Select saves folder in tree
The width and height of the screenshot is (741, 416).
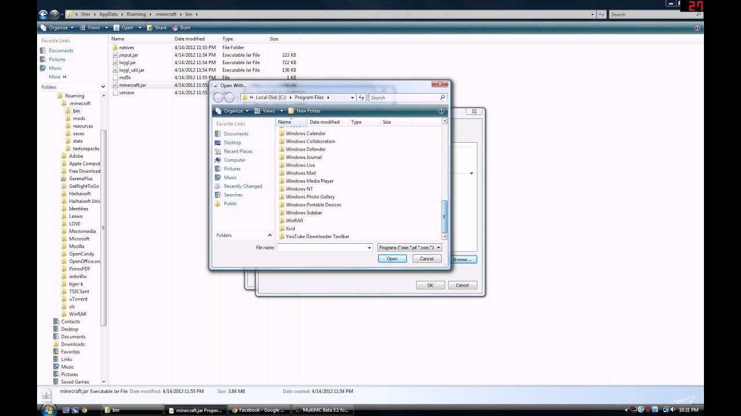coord(79,133)
